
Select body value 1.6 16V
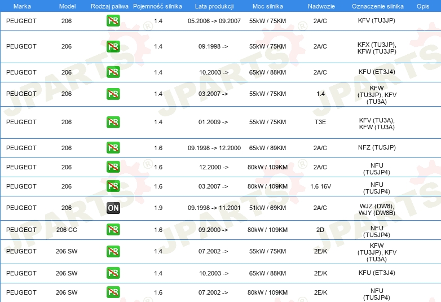(x=321, y=186)
